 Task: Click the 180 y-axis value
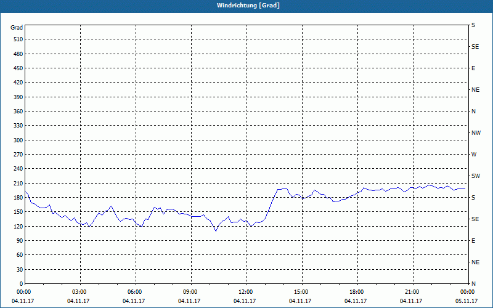(x=18, y=198)
